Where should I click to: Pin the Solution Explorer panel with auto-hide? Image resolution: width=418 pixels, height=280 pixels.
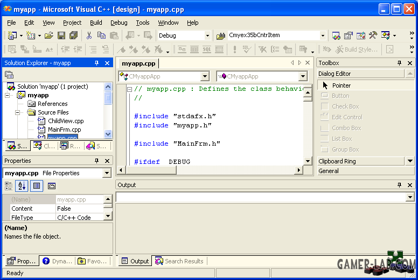pos(96,63)
